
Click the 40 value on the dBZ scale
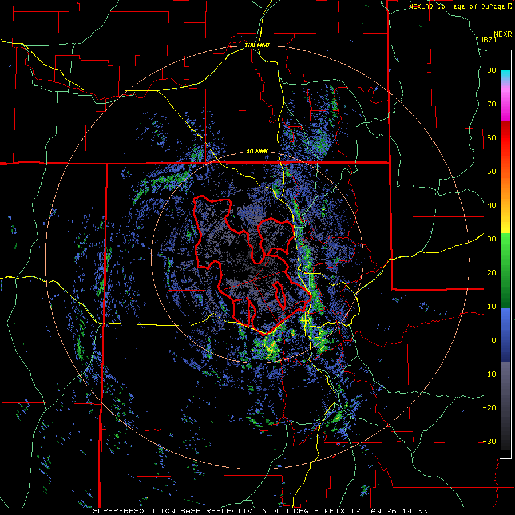pyautogui.click(x=492, y=205)
